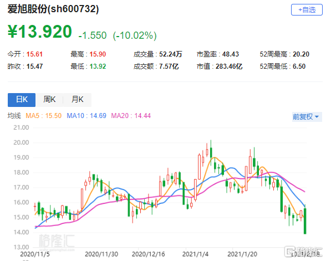This screenshot has height=261, width=326.
Task: Click the 21.00 price axis label
Action: point(21,127)
